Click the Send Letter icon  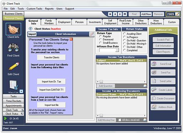[x=154, y=81]
